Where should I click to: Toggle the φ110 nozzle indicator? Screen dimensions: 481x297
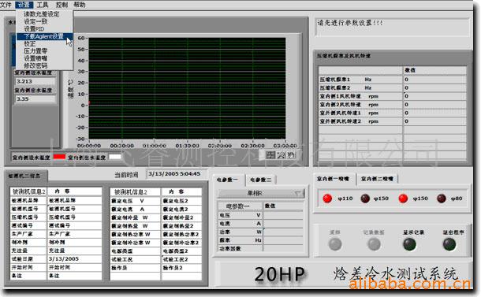coord(327,199)
